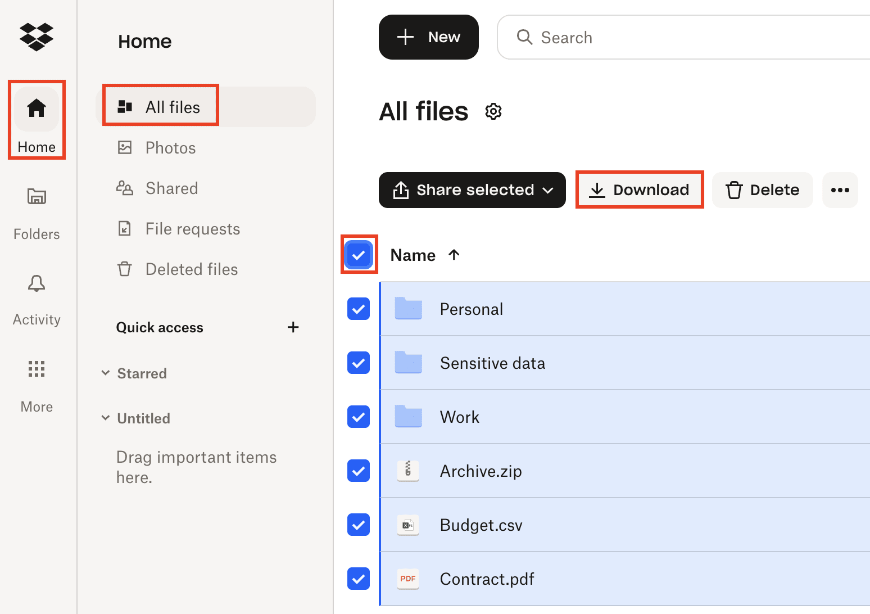Screen dimensions: 870x614
Task: Open the Dropbox logo home page
Action: point(36,37)
